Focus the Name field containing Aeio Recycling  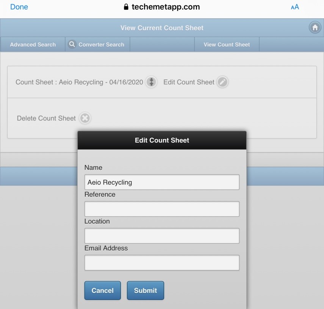click(x=162, y=182)
